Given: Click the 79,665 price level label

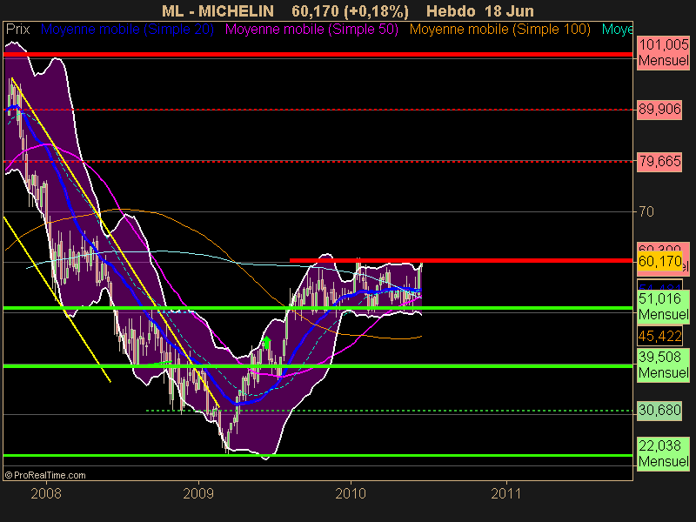Looking at the screenshot, I should 659,161.
